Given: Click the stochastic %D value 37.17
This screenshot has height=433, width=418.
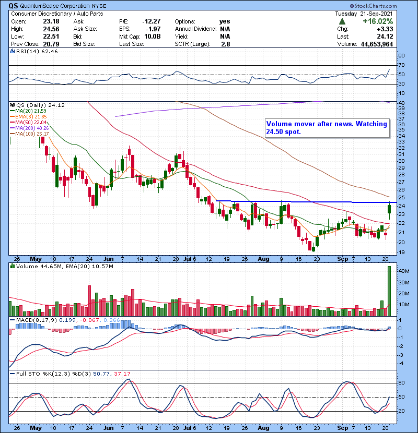Looking at the screenshot, I should pyautogui.click(x=122, y=374).
